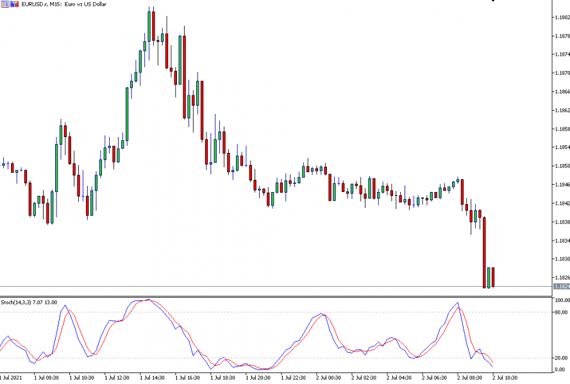Click the 1.1830 label on the price scale
Image resolution: width=570 pixels, height=384 pixels.
click(561, 259)
